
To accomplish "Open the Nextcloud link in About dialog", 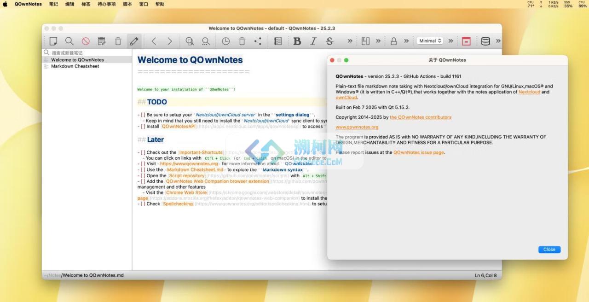I will (x=529, y=92).
